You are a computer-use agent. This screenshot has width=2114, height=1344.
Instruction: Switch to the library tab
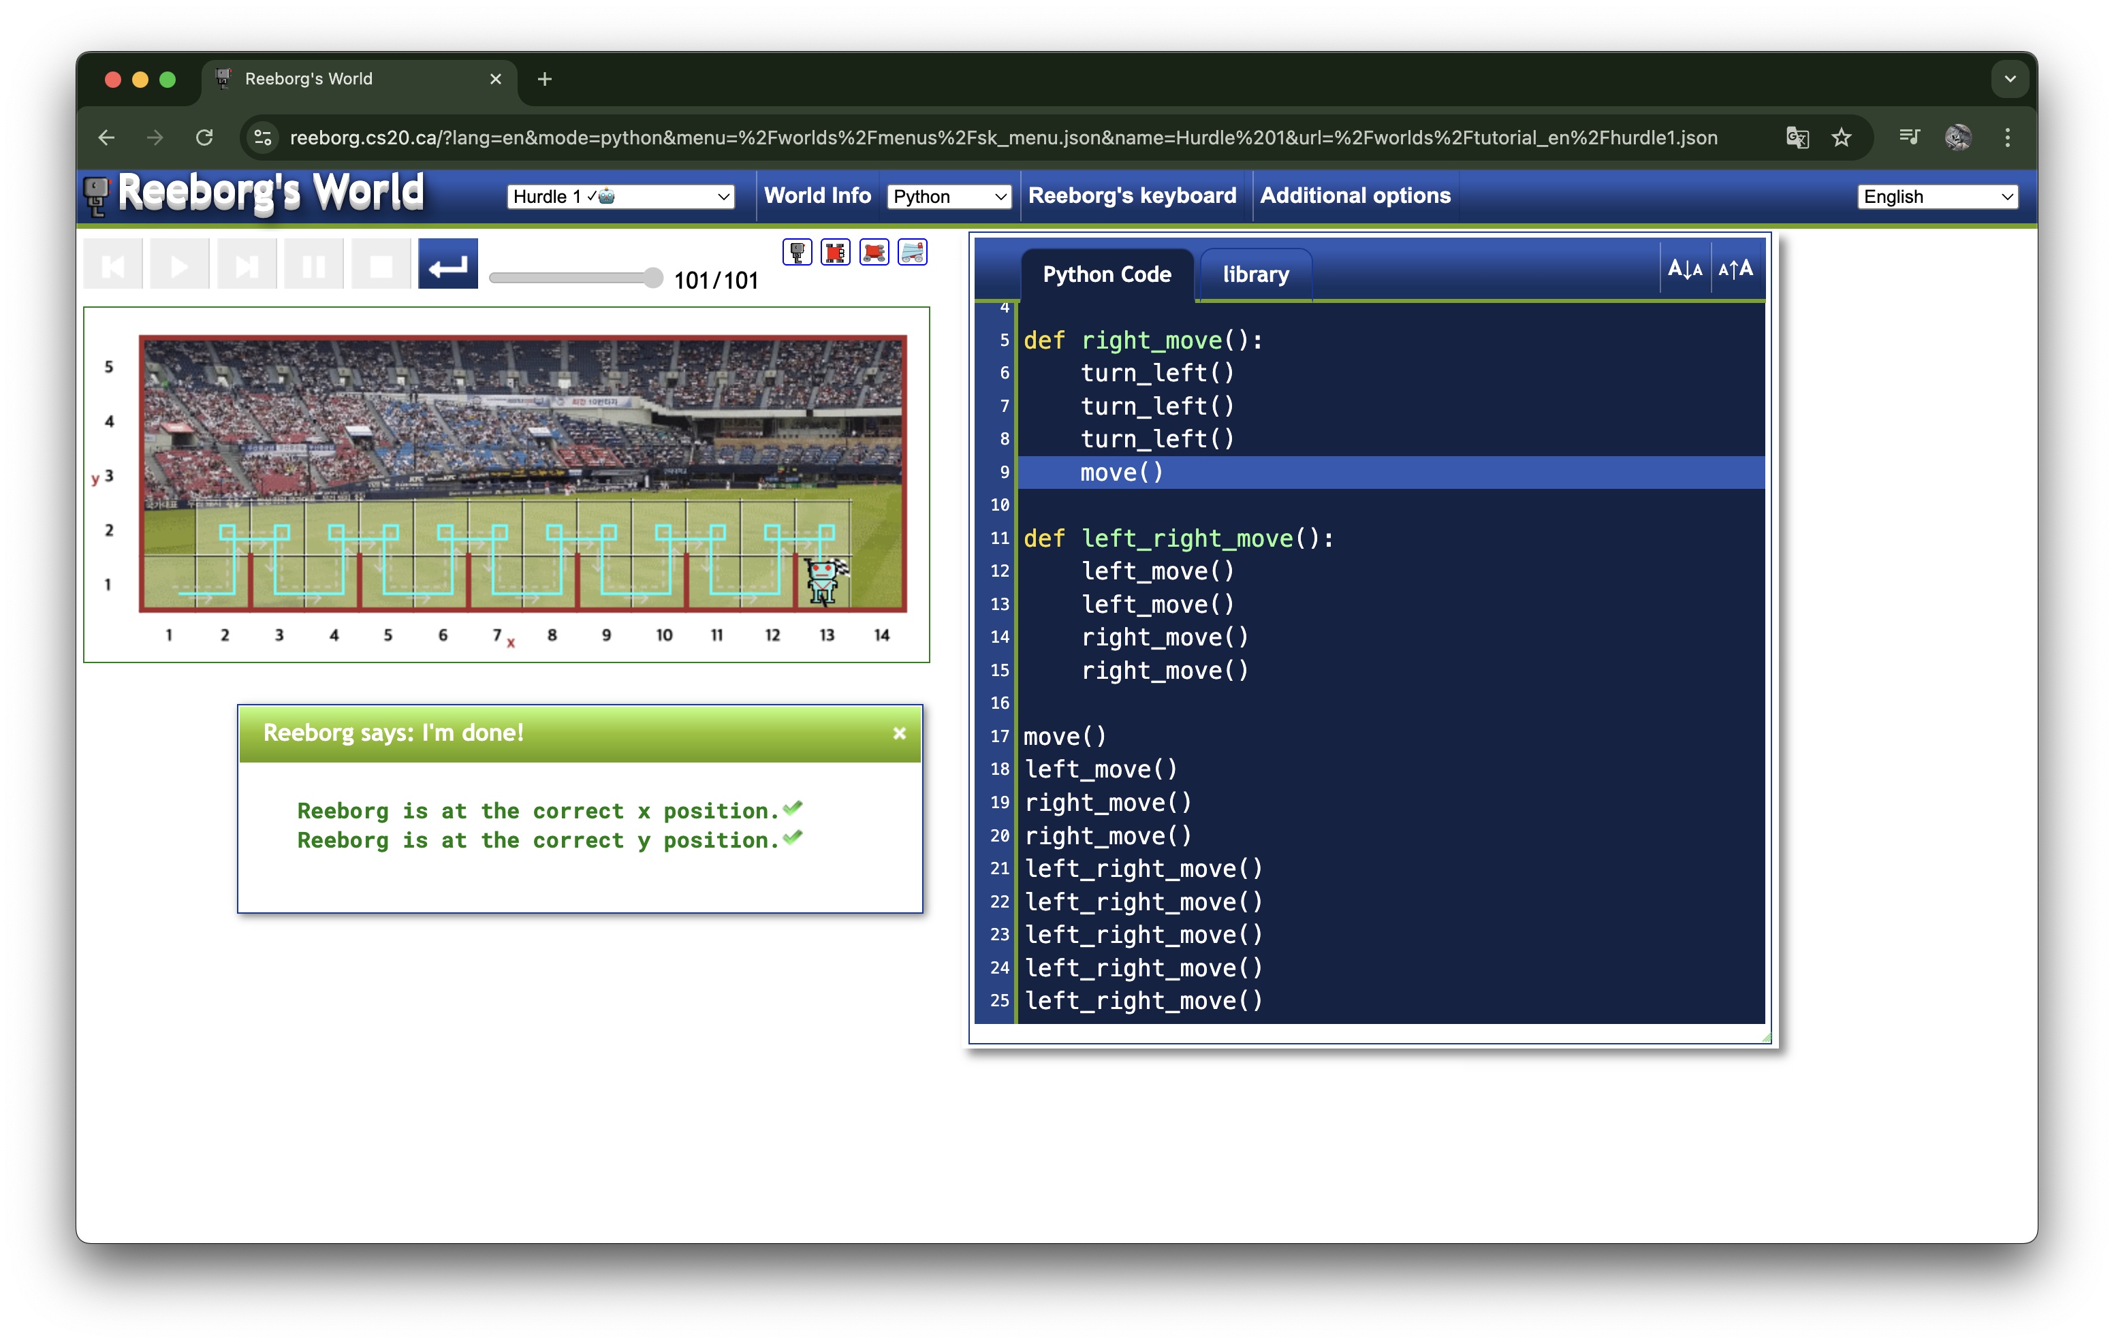(x=1255, y=275)
